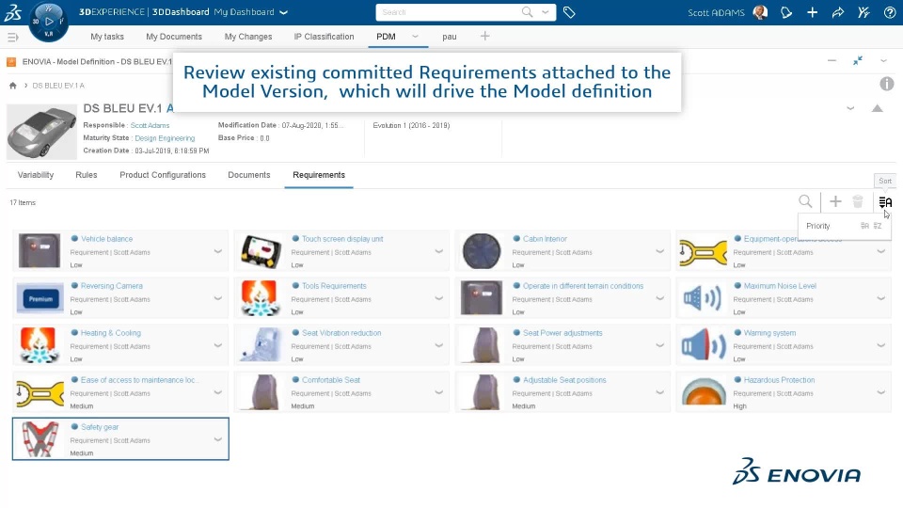This screenshot has height=508, width=903.
Task: Open Heating & Cooling requirement link
Action: (x=111, y=333)
